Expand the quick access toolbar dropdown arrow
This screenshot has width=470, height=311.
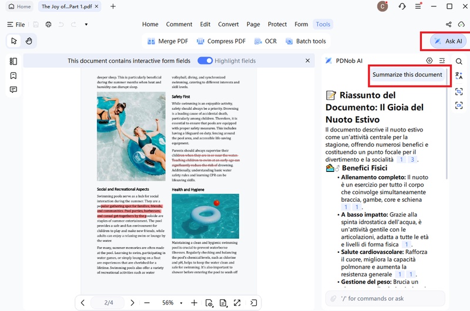point(86,25)
